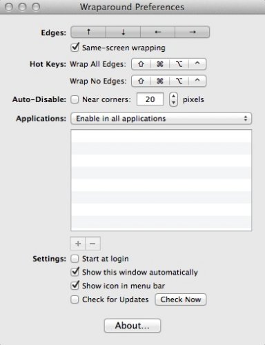Toggle the left edge arrow segment
This screenshot has width=265, height=345.
point(157,32)
